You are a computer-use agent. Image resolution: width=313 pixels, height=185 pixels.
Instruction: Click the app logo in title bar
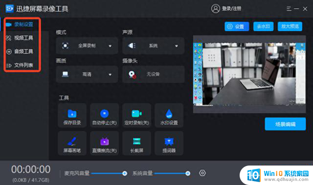click(10, 9)
